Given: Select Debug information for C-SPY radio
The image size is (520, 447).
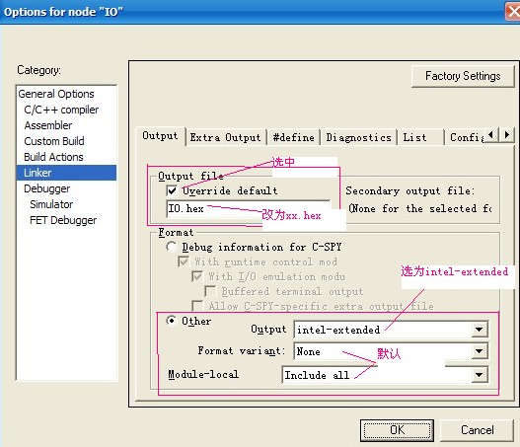Looking at the screenshot, I should [x=171, y=247].
